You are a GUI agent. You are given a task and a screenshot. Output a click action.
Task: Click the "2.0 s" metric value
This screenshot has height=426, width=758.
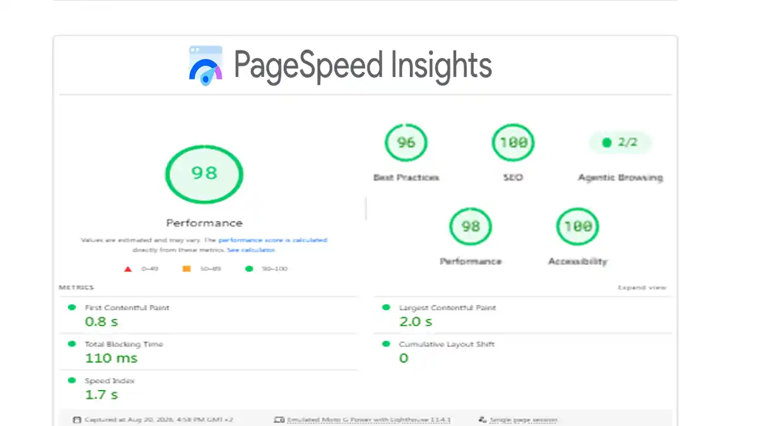(x=416, y=322)
